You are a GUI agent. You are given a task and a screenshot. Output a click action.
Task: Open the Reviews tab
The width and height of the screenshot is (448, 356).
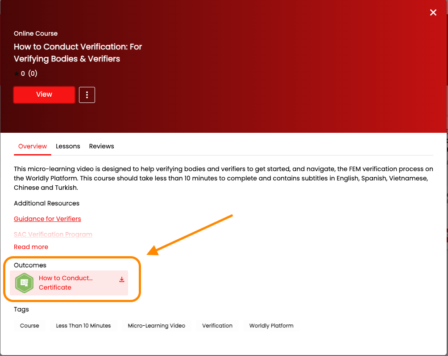coord(101,146)
